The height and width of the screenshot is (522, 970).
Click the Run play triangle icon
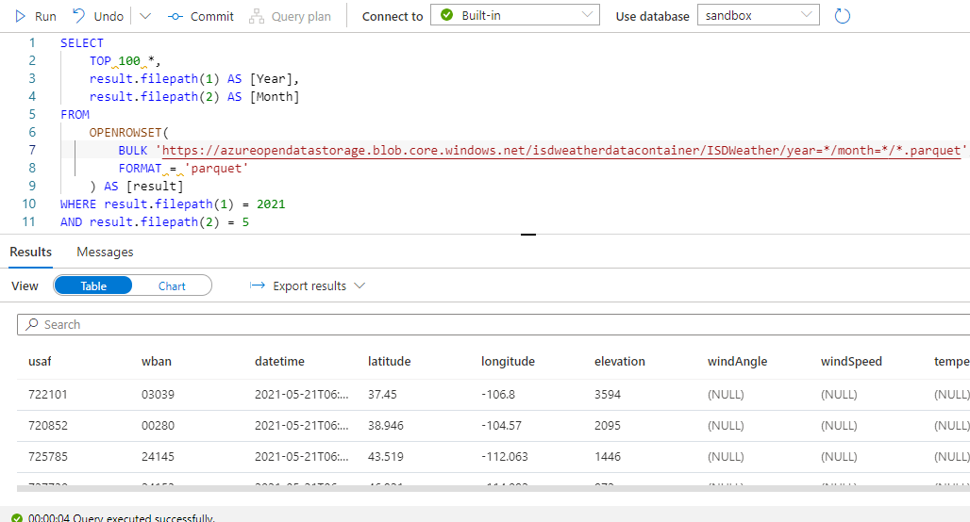21,16
